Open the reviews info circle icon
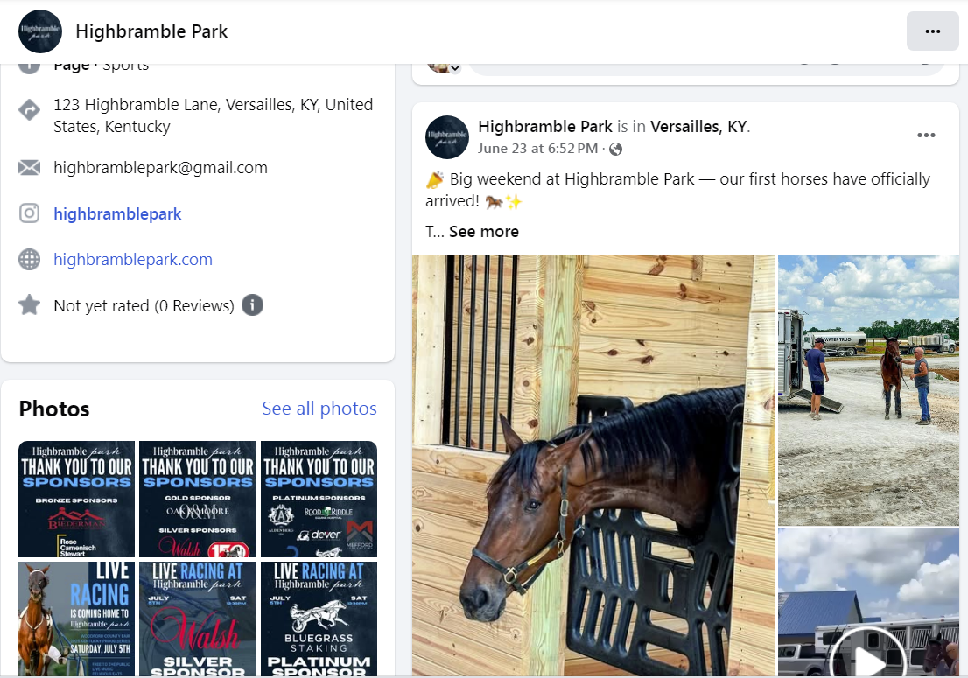Image resolution: width=968 pixels, height=678 pixels. [252, 304]
